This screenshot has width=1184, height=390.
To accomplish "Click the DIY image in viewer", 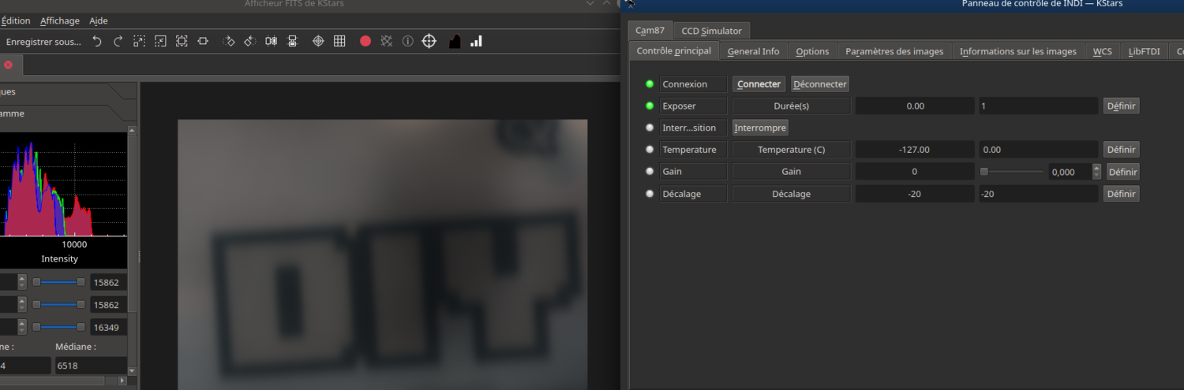I will point(382,254).
